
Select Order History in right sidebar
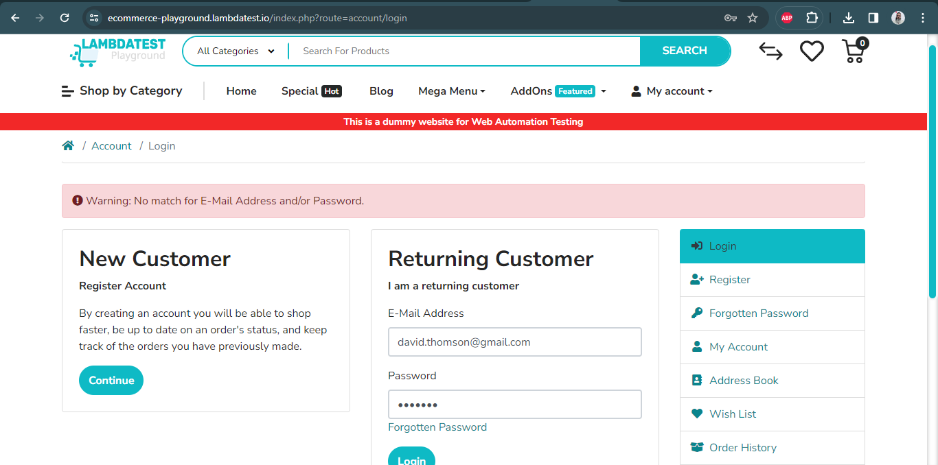click(x=773, y=448)
